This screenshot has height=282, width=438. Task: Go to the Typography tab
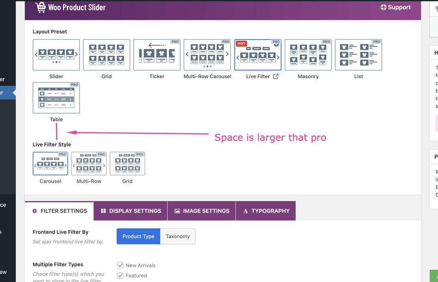pos(266,211)
